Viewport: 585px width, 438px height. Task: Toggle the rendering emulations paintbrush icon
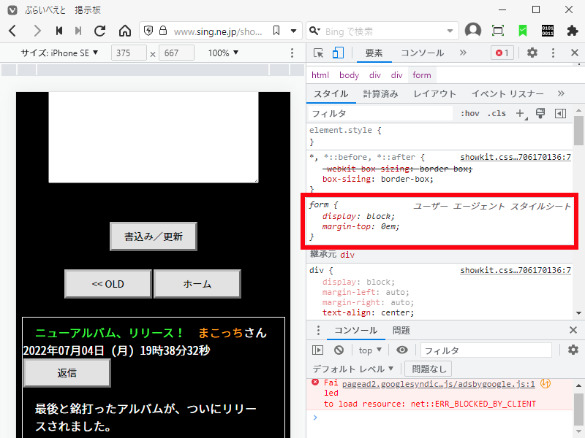pyautogui.click(x=540, y=113)
